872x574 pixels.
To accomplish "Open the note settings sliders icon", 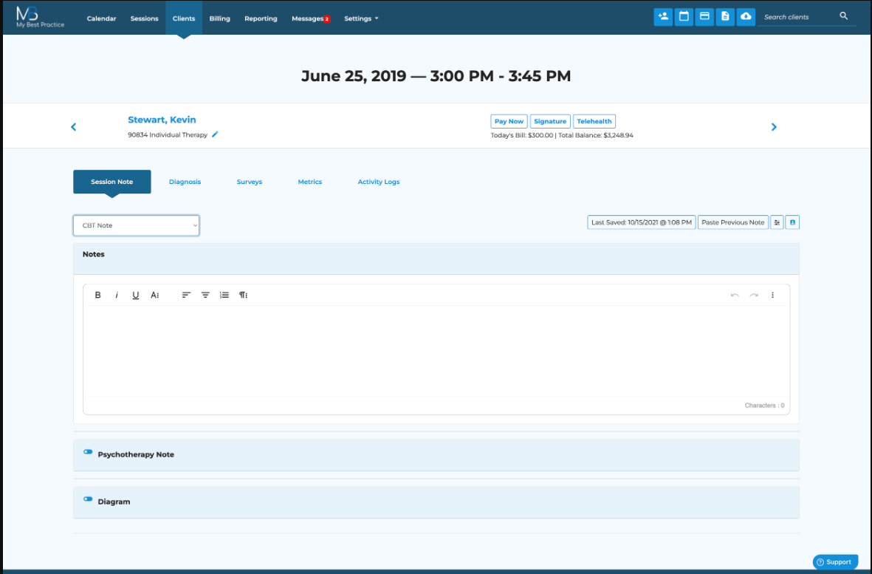I will coord(776,222).
